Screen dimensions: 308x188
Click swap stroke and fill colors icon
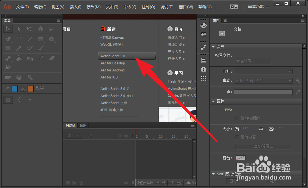click(42, 88)
